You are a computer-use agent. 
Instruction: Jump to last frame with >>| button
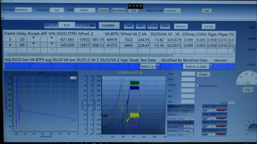[85, 25]
